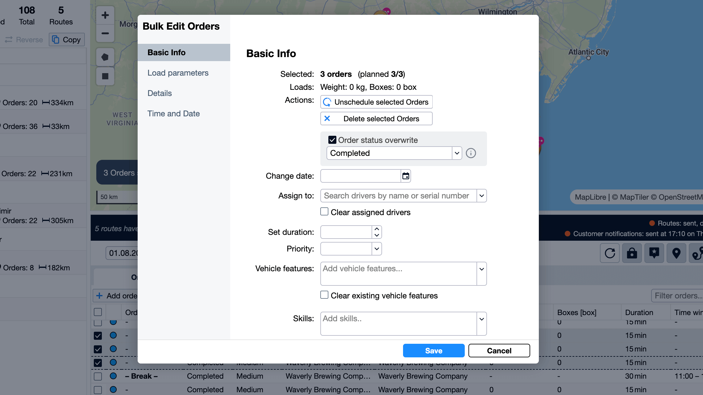703x395 pixels.
Task: Click the lock routes icon
Action: 632,253
